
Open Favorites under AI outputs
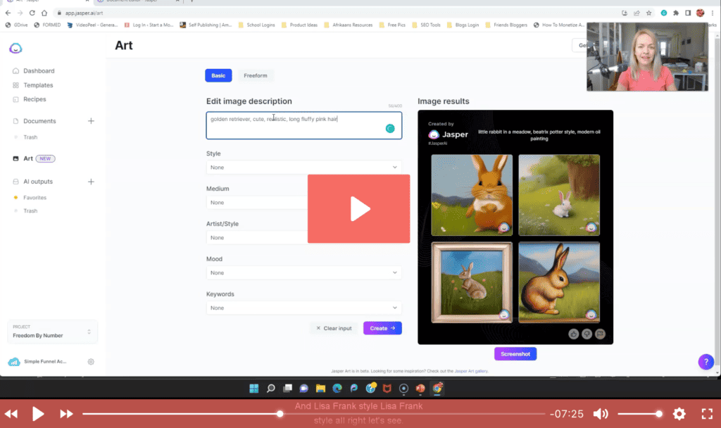tap(35, 198)
